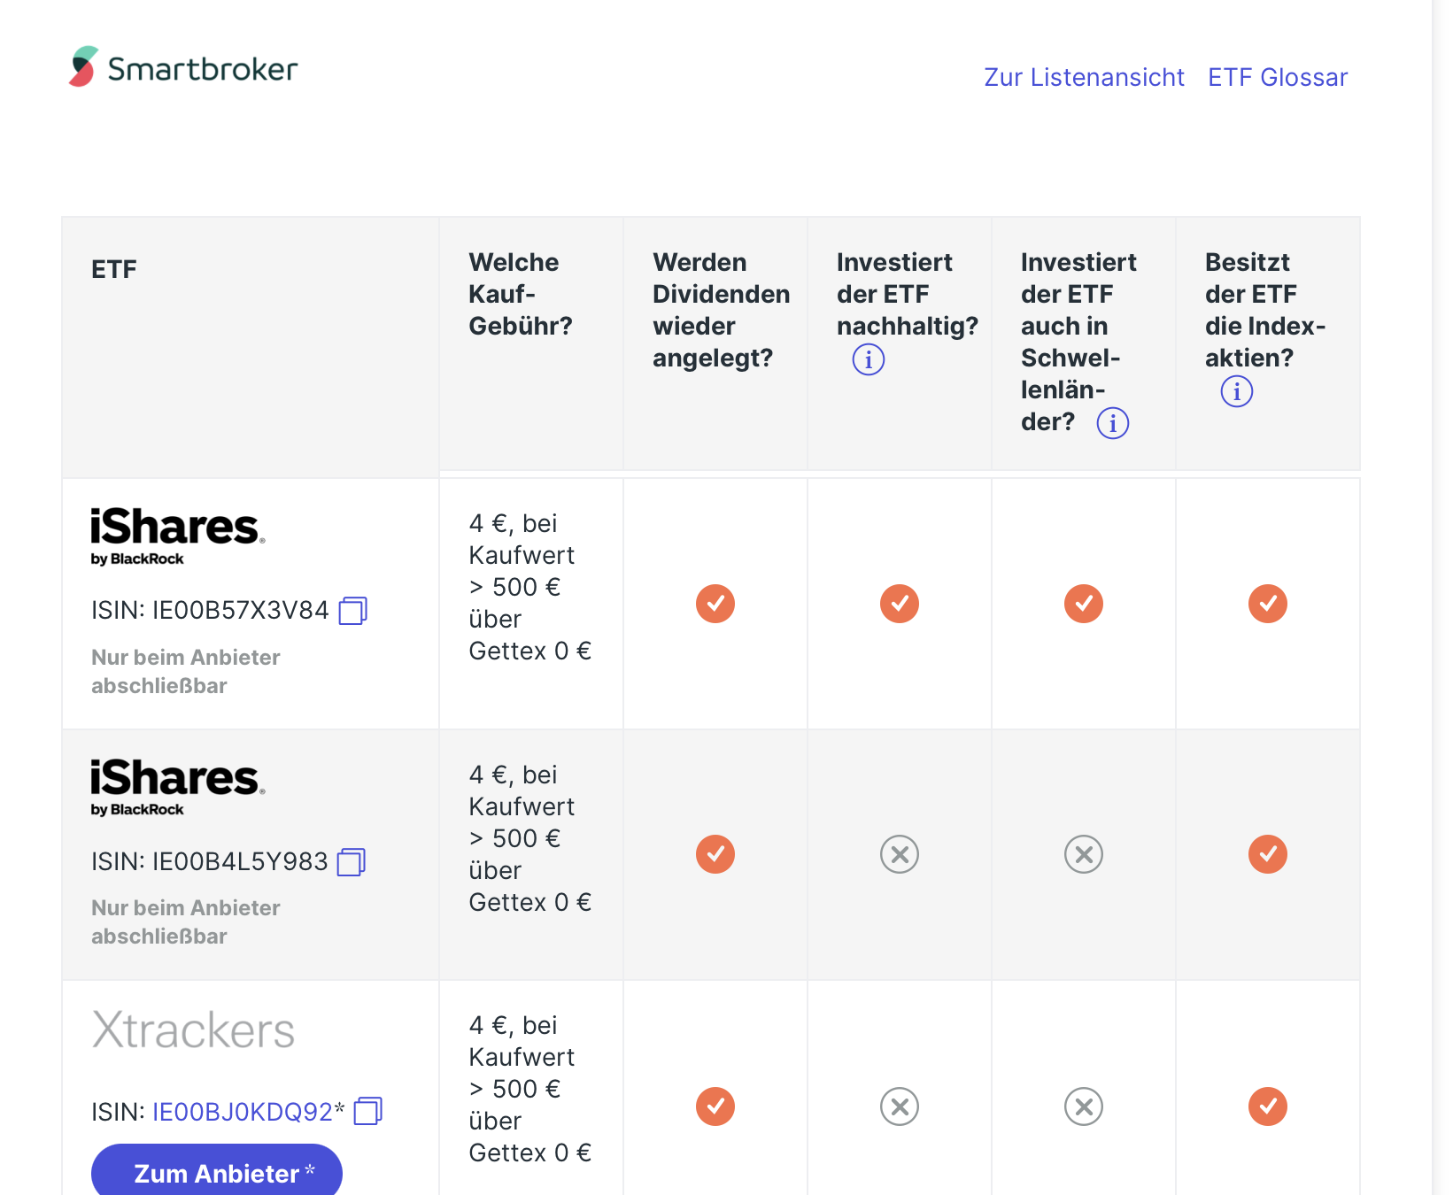The width and height of the screenshot is (1453, 1195).
Task: Click the Xtrackers logo
Action: 193,1030
